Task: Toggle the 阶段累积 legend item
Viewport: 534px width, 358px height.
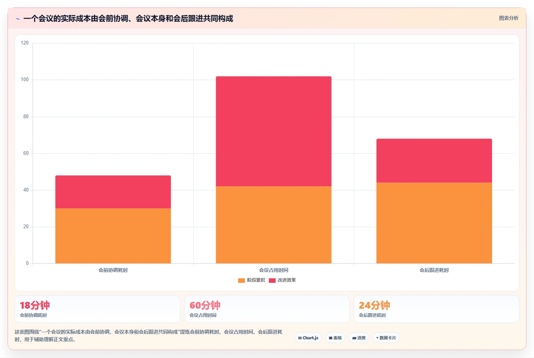Action: (252, 280)
